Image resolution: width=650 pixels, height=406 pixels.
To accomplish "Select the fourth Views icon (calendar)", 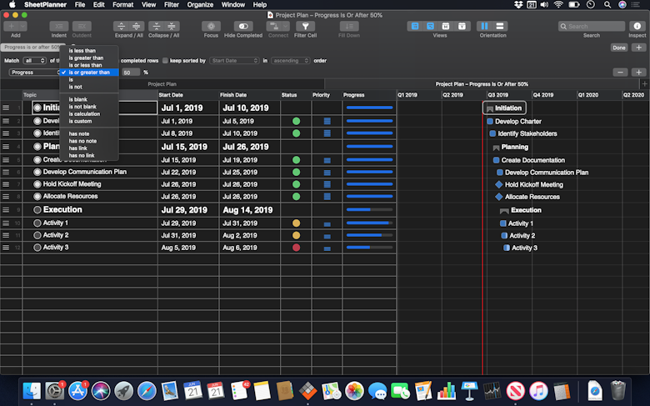I will coord(462,26).
